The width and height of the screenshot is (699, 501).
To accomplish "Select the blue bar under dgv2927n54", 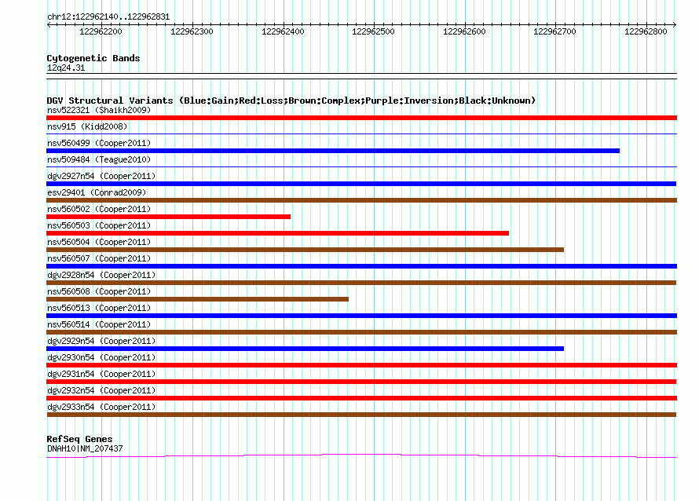I will point(361,184).
